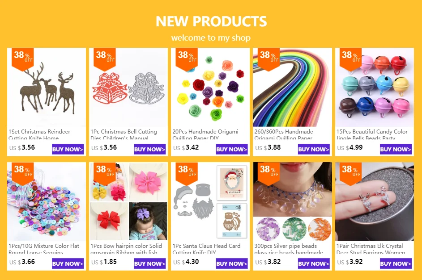The height and width of the screenshot is (280, 422).
Task: Open the '300pcs Silver pipe beads' title link
Action: coord(289,249)
